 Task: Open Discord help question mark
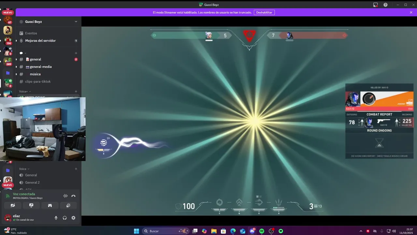pyautogui.click(x=385, y=5)
